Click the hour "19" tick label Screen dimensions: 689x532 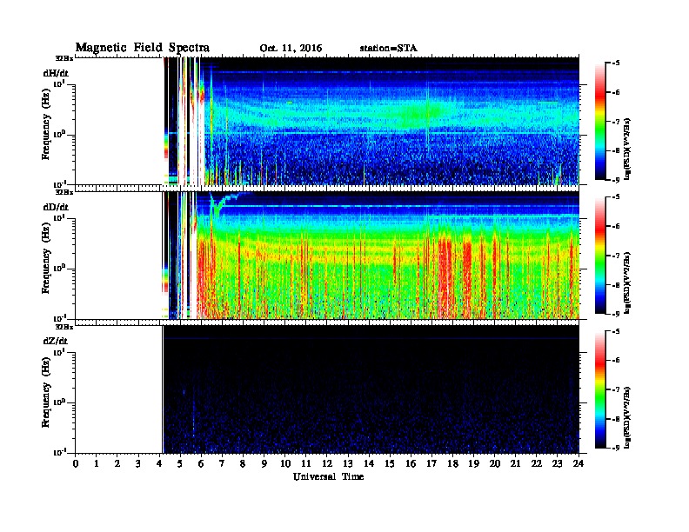[473, 463]
